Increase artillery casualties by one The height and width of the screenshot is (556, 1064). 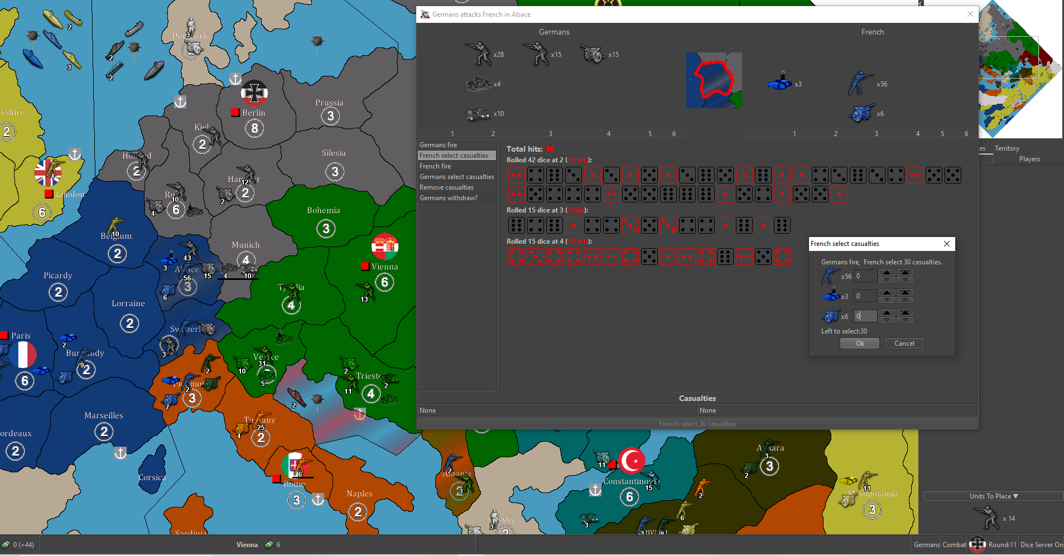887,313
